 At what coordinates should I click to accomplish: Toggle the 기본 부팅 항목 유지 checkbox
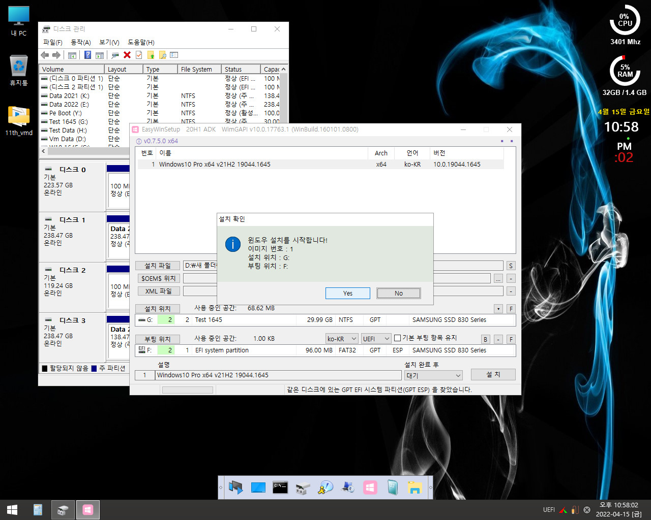coord(398,338)
